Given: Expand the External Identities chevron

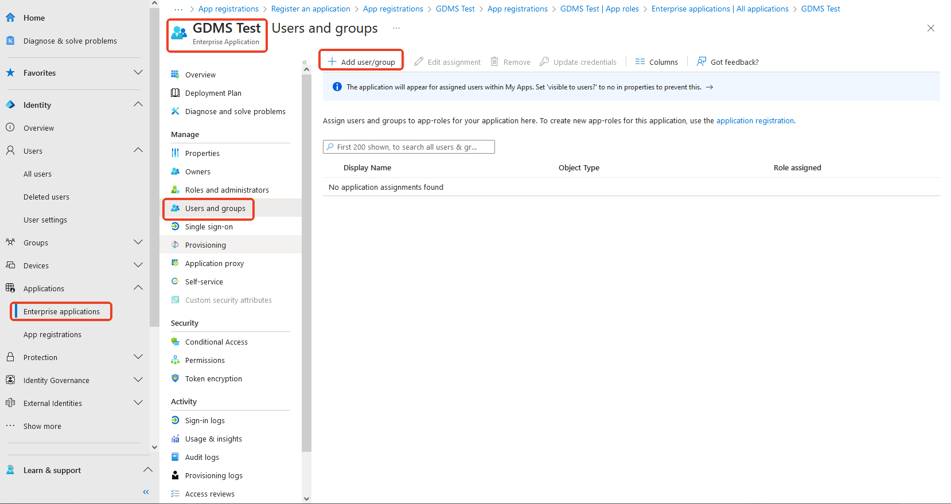Looking at the screenshot, I should 138,403.
